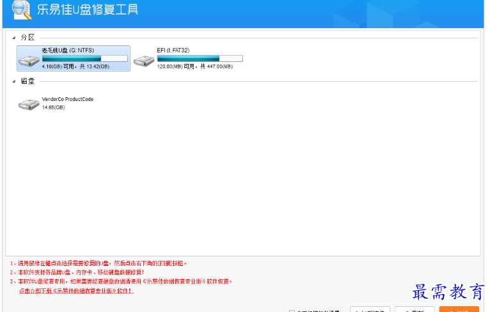The height and width of the screenshot is (312, 490).
Task: Click instruction line 3 about 专业版 software
Action: coord(122,281)
